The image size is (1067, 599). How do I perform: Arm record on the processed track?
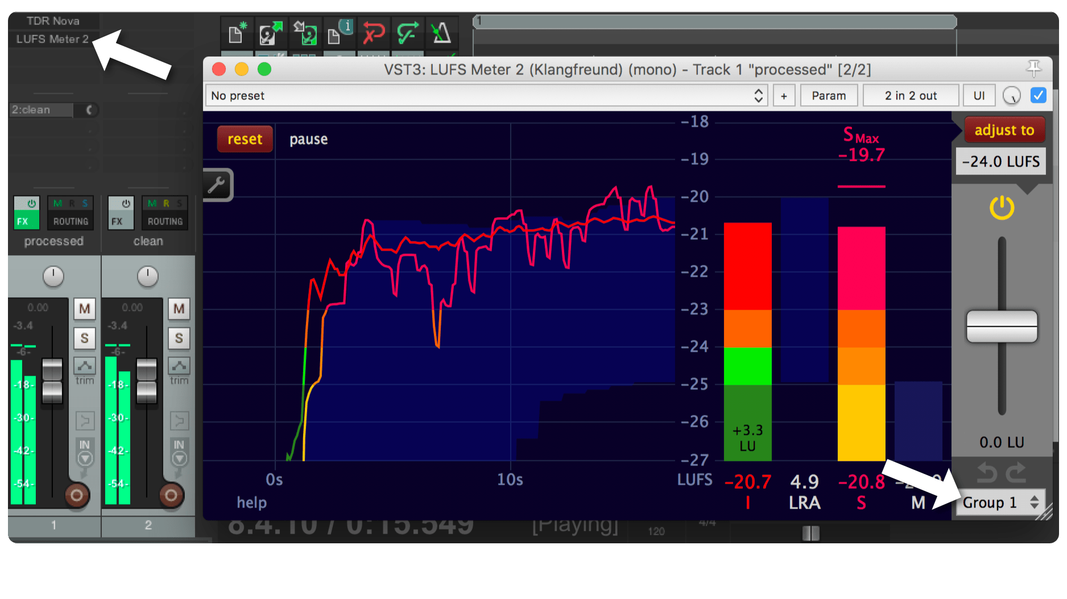tap(77, 496)
